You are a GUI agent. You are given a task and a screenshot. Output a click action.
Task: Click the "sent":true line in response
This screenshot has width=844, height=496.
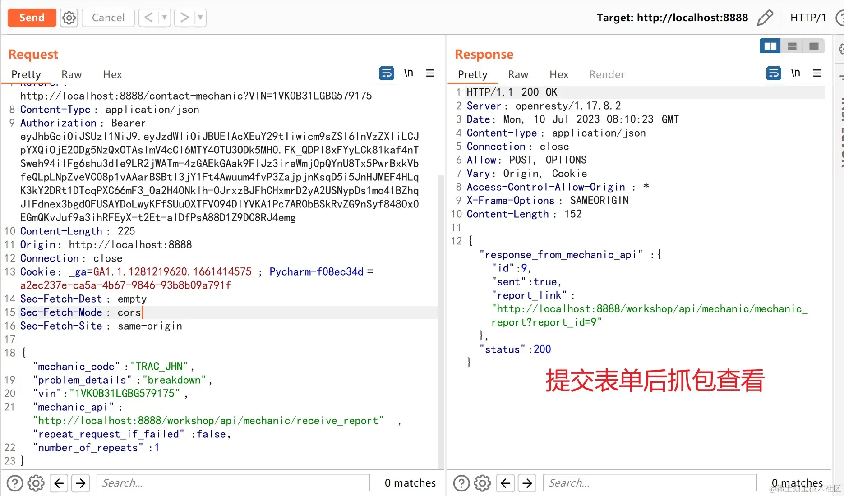point(526,282)
